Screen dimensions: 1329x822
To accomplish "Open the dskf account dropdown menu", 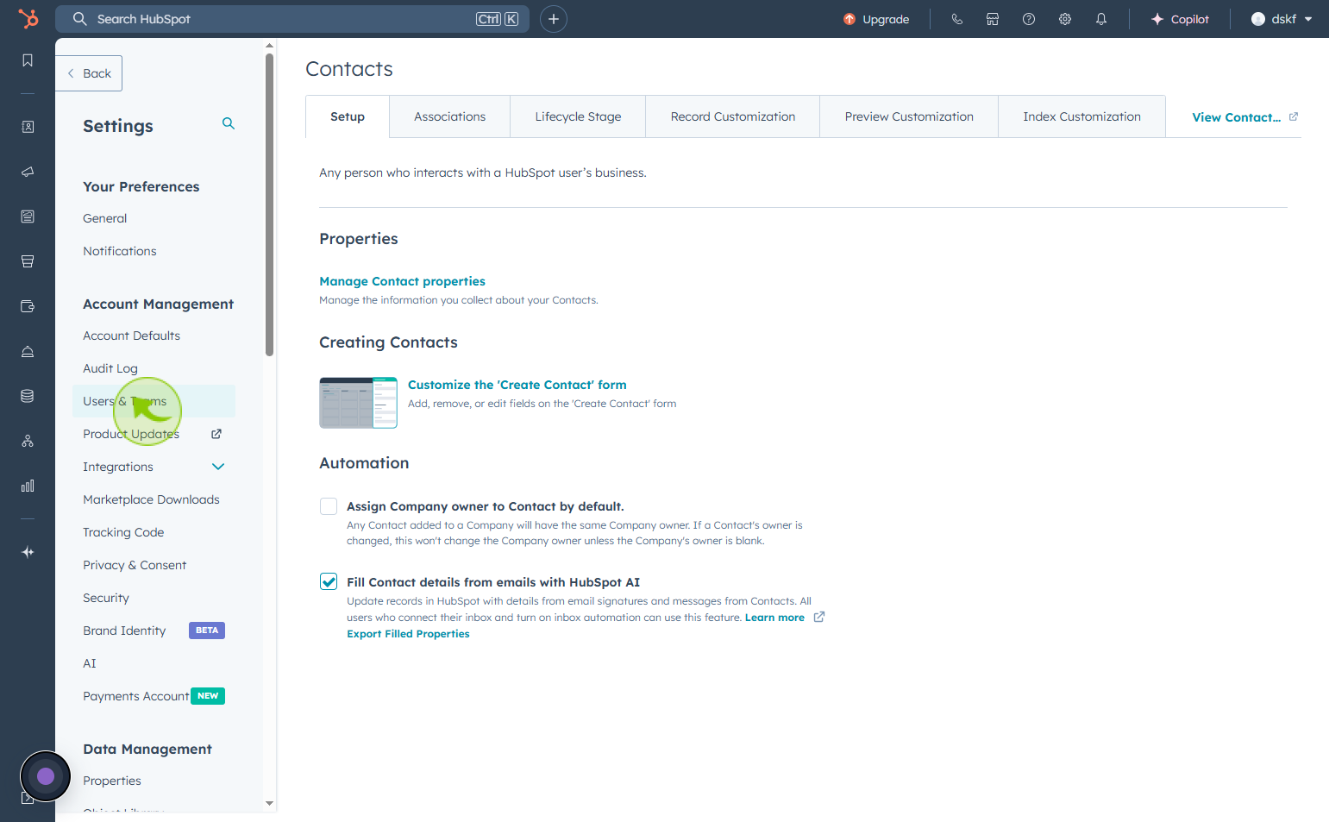I will tap(1282, 19).
